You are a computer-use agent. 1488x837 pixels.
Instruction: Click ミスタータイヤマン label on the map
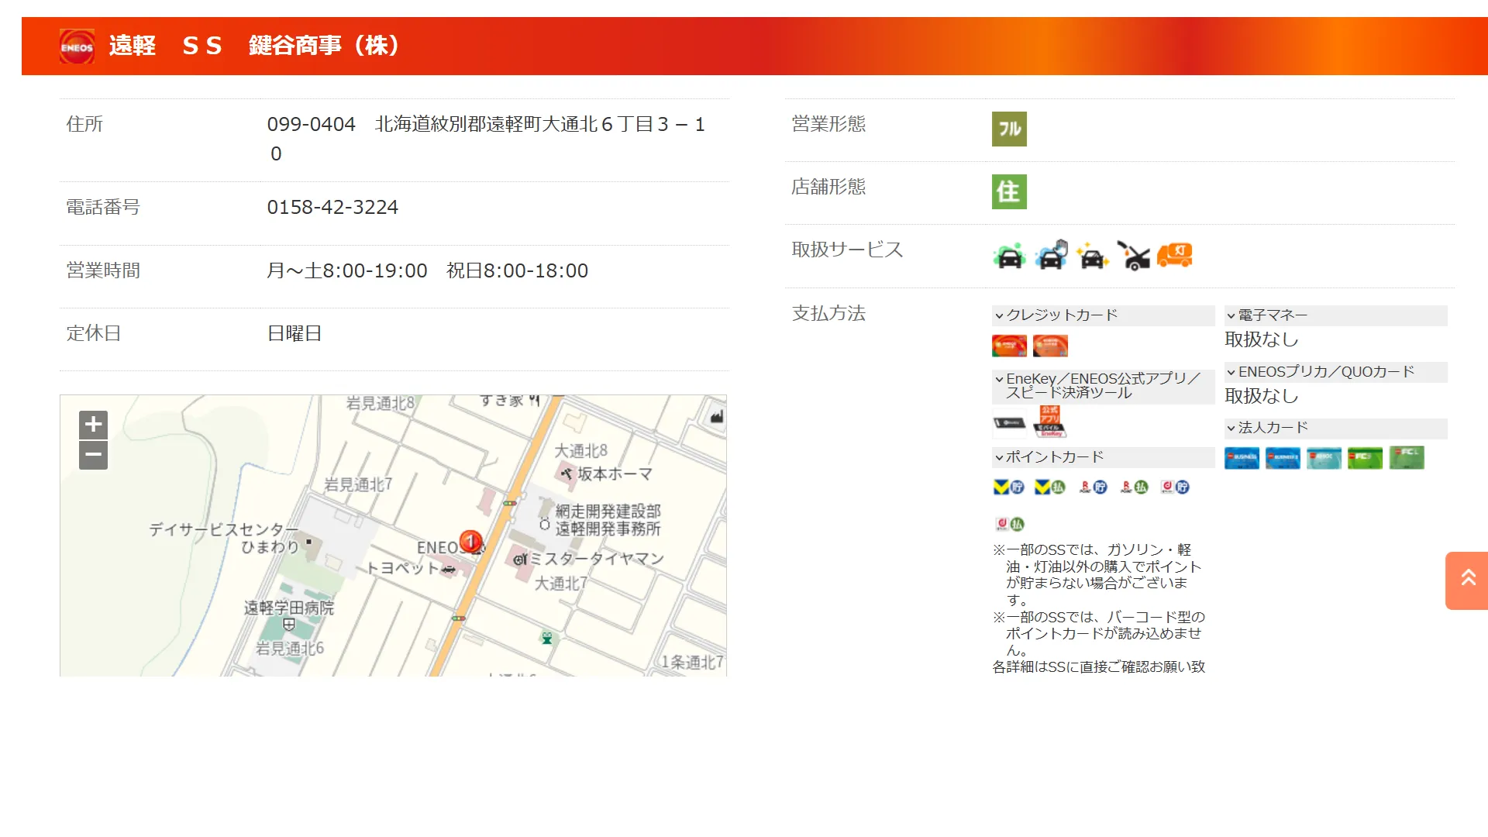[x=597, y=559]
